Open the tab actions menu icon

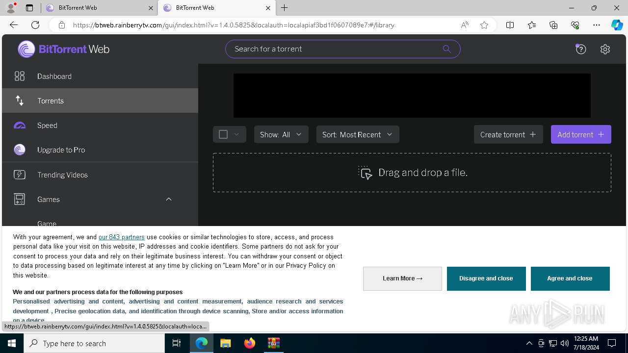pyautogui.click(x=29, y=8)
